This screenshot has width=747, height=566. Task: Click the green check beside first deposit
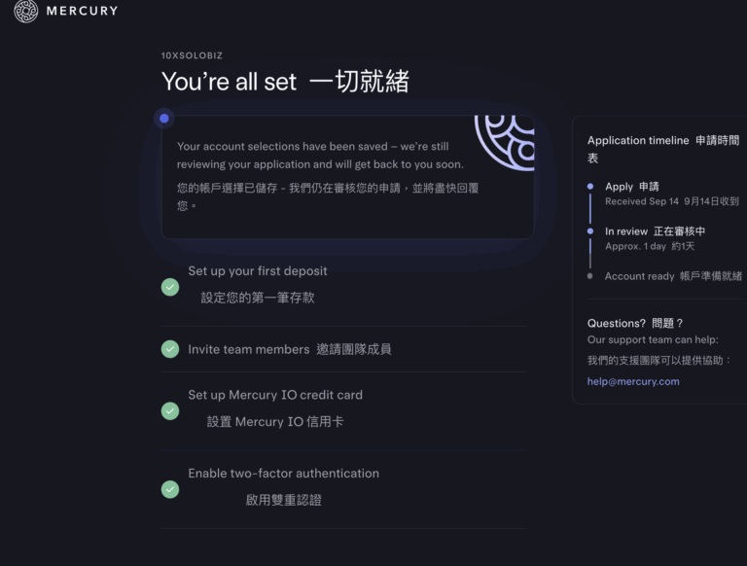click(170, 287)
